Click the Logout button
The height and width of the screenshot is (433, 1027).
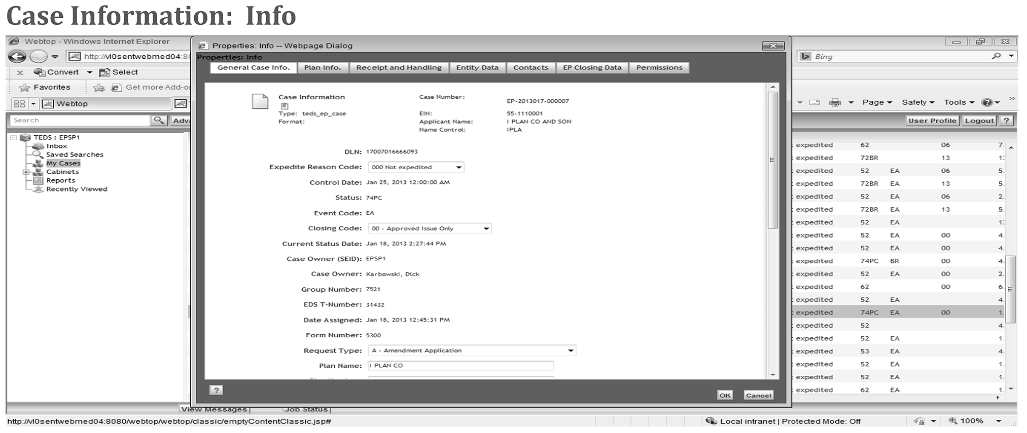(x=979, y=121)
